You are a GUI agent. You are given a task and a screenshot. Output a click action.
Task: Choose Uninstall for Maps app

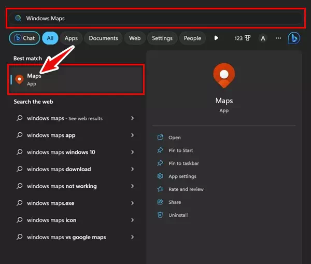pyautogui.click(x=178, y=215)
